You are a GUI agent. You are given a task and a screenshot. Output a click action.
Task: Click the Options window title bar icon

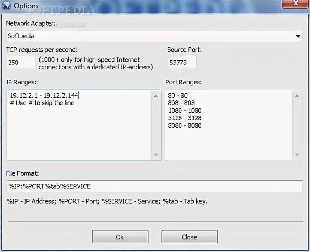6,6
